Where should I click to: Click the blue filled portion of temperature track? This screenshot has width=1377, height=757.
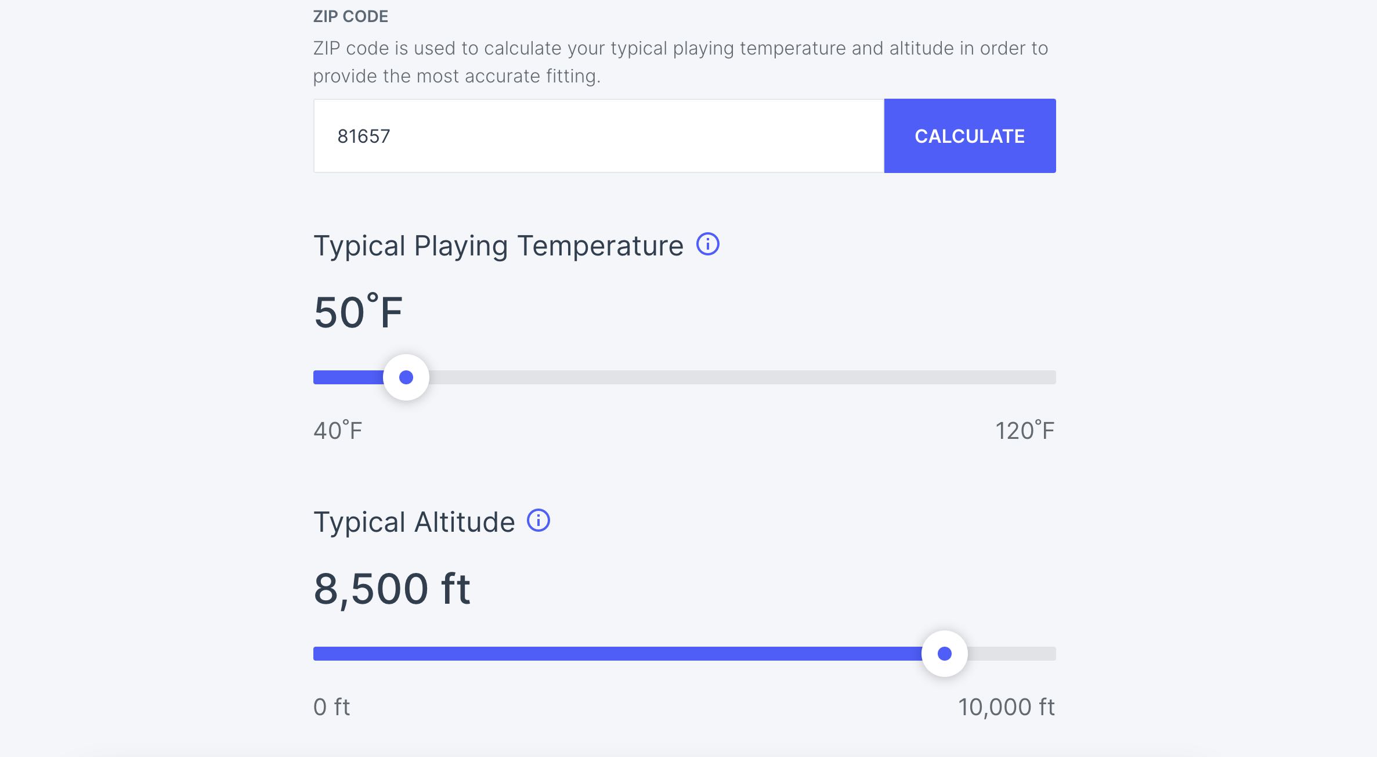[347, 377]
